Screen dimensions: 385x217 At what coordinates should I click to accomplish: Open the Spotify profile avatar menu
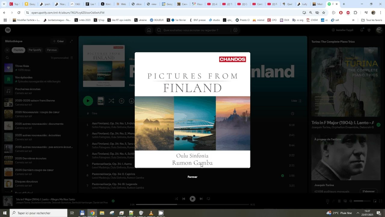(379, 30)
